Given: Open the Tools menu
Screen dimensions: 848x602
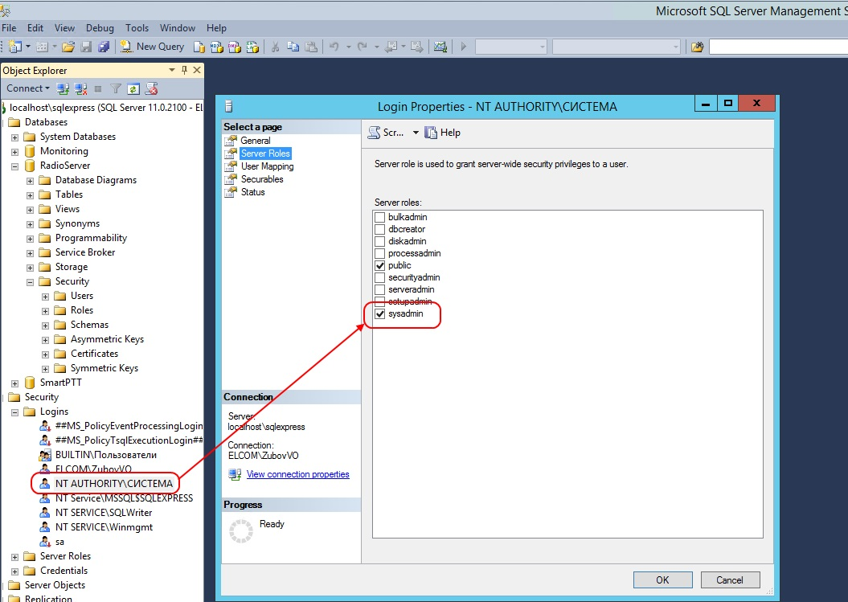Looking at the screenshot, I should click(x=137, y=28).
